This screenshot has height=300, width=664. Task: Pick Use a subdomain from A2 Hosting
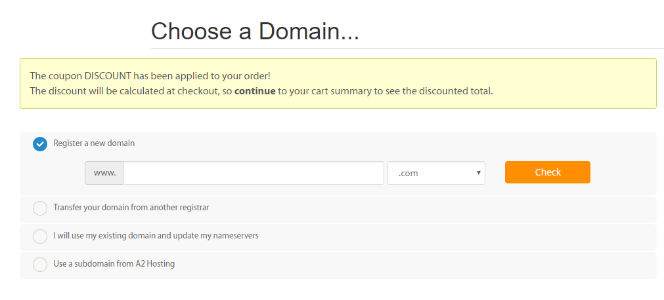tap(40, 265)
